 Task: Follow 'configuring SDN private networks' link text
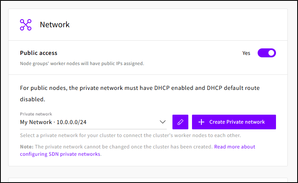coord(60,154)
